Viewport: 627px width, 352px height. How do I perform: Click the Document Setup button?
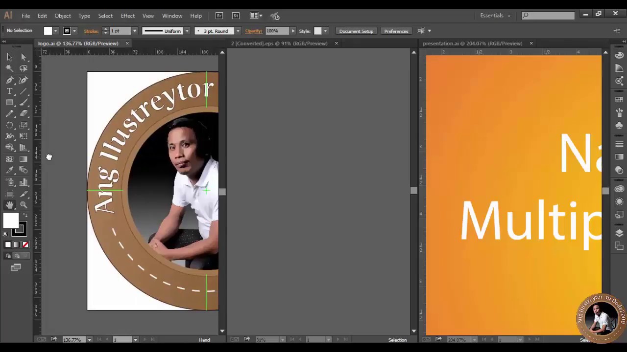coord(356,31)
